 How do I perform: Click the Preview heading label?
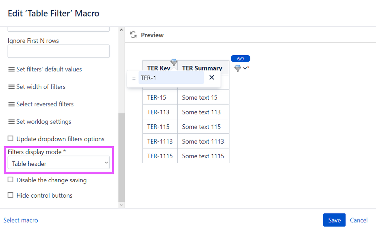[152, 35]
